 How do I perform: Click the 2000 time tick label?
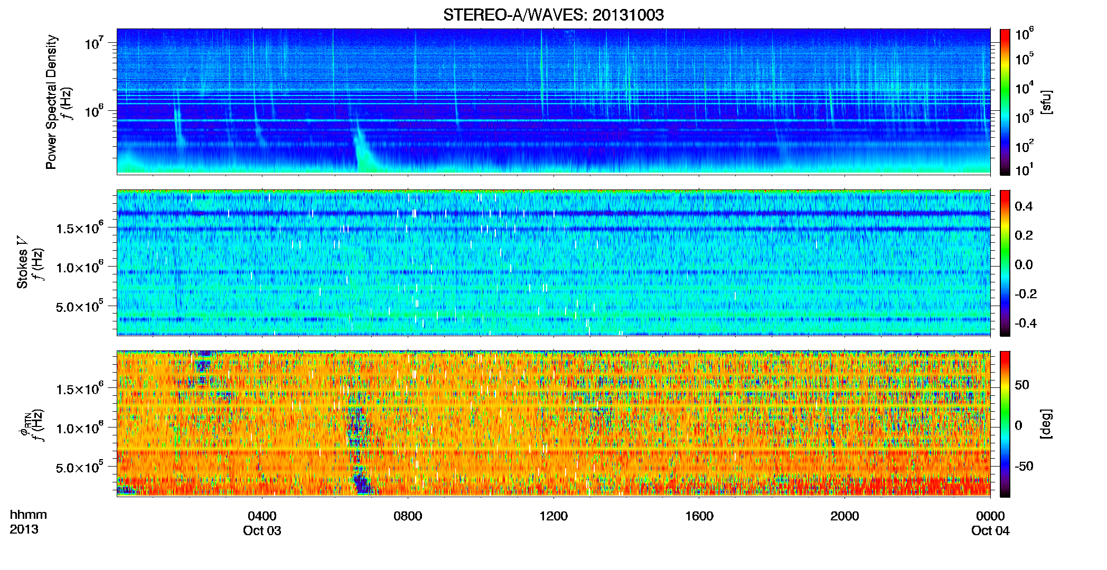click(x=845, y=516)
